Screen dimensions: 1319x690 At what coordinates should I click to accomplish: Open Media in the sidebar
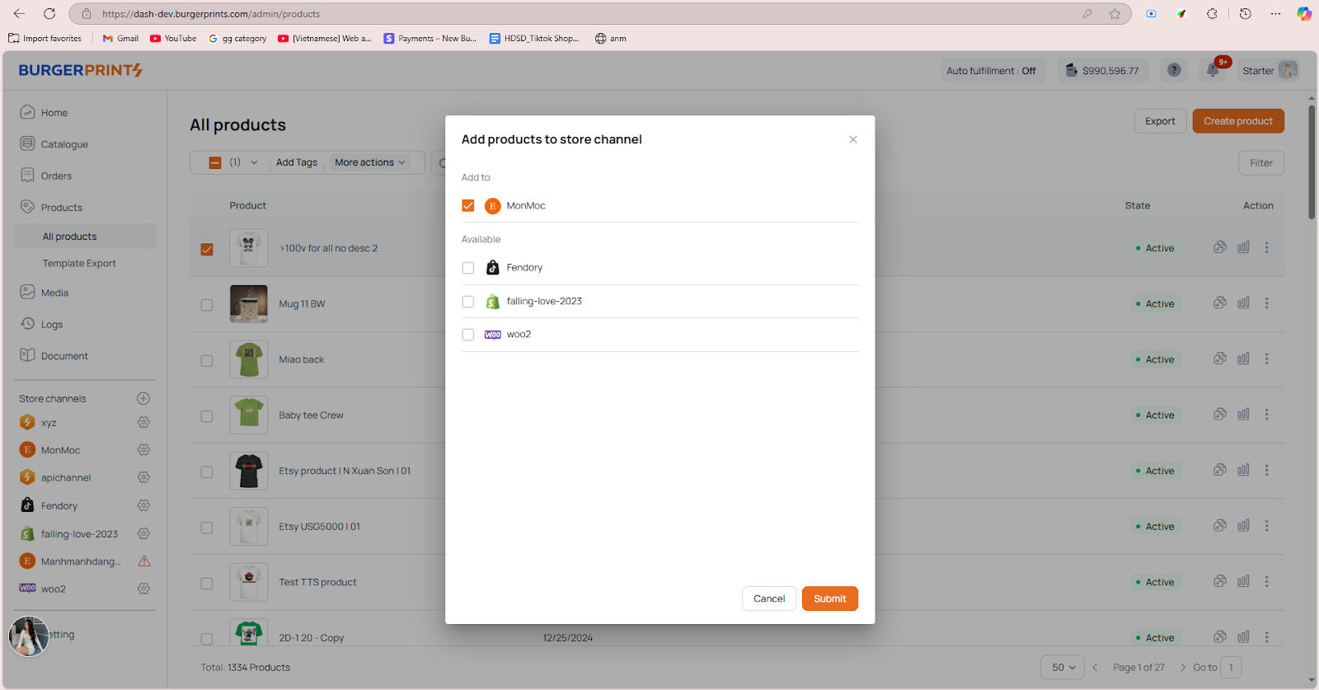pyautogui.click(x=54, y=293)
